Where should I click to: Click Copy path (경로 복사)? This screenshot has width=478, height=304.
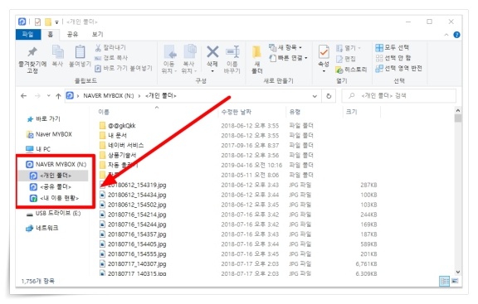tap(111, 57)
